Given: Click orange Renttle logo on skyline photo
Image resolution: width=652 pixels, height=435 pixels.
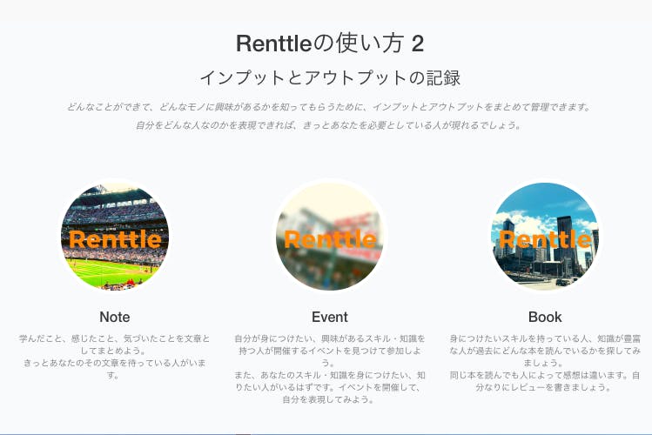Looking at the screenshot, I should point(545,239).
